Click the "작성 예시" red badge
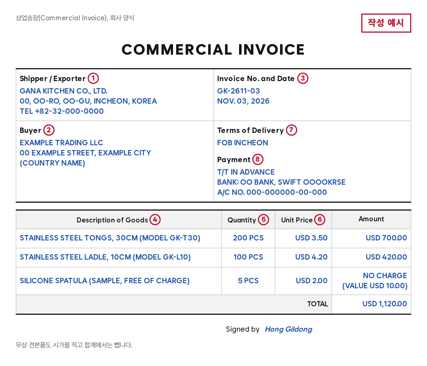The image size is (427, 366). click(x=386, y=23)
